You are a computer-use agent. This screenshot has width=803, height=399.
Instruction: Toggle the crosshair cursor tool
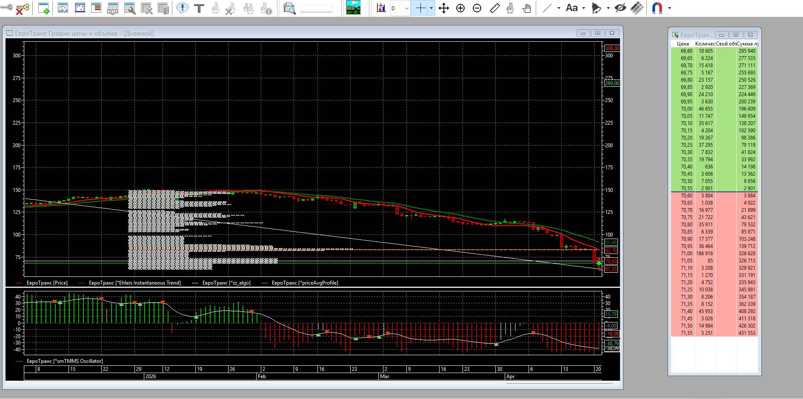tap(420, 8)
